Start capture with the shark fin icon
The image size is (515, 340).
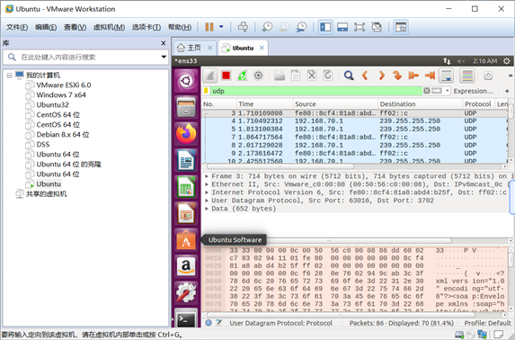(x=209, y=76)
